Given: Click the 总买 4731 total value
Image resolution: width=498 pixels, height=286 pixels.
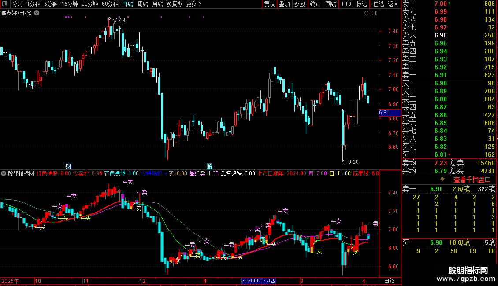Looking at the screenshot, I should coord(487,171).
